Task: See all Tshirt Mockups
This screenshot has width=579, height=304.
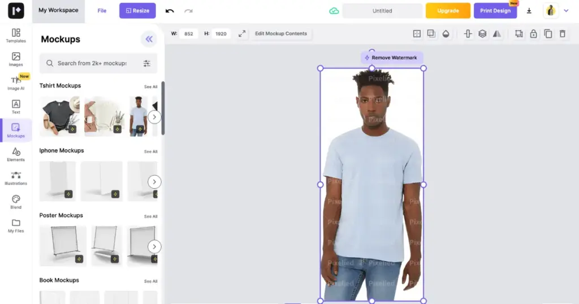Action: (x=150, y=86)
